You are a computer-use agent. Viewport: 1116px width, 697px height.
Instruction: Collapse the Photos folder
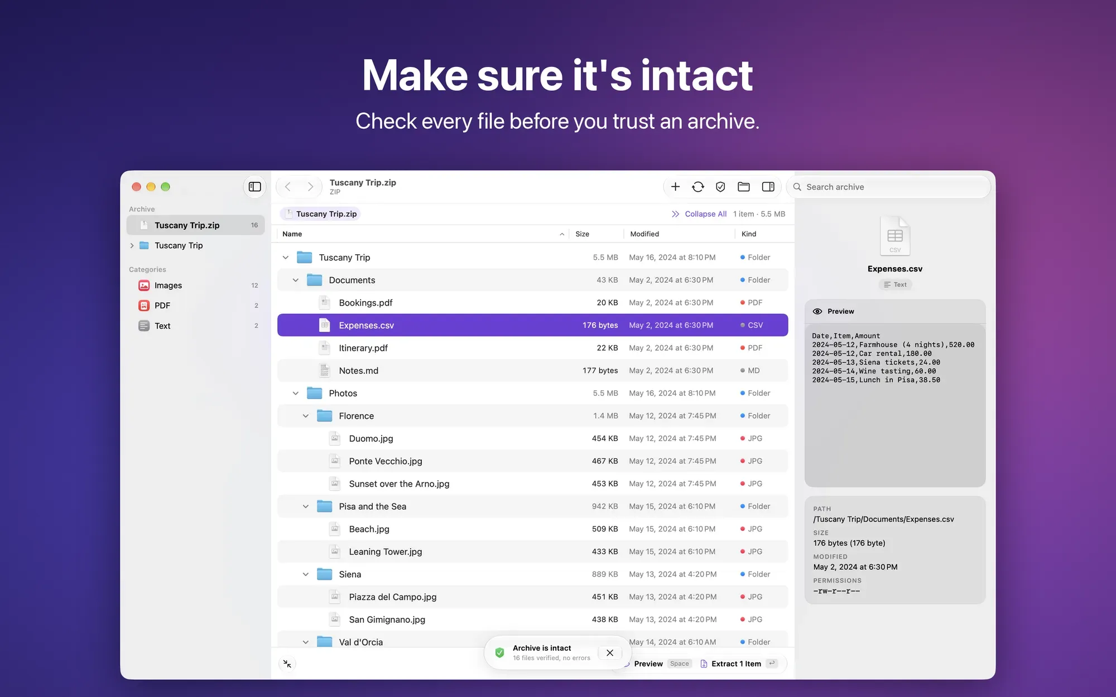(x=296, y=393)
